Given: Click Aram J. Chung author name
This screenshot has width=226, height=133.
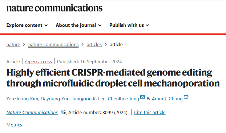Looking at the screenshot, I should tap(167, 99).
